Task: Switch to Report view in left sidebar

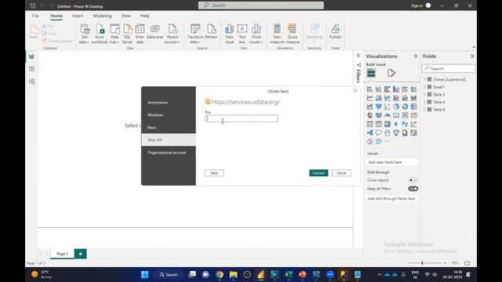Action: [31, 56]
